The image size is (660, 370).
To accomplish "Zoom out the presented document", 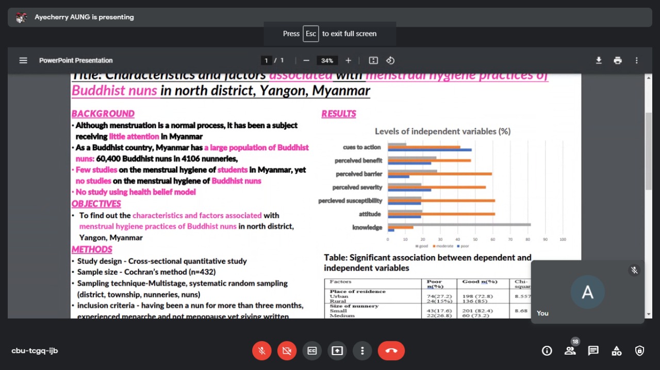I will pyautogui.click(x=306, y=60).
